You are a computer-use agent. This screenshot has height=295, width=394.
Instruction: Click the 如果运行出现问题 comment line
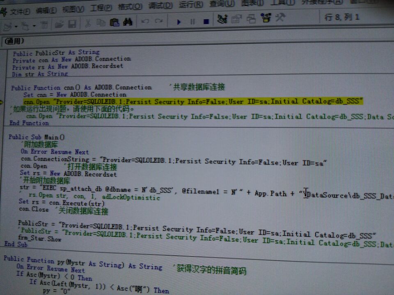point(73,109)
